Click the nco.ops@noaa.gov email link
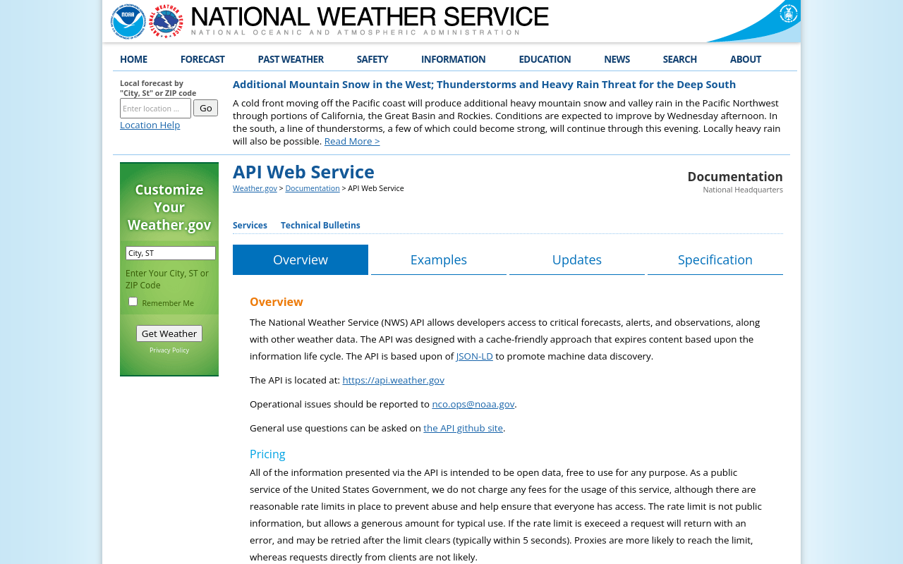The height and width of the screenshot is (564, 903). tap(473, 404)
